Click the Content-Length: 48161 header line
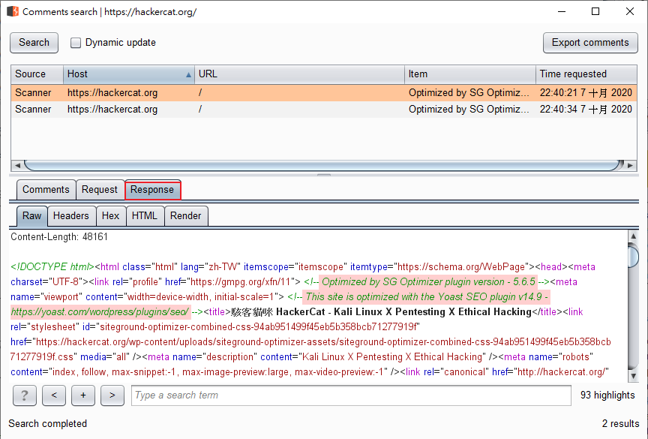The image size is (648, 439). [x=59, y=237]
